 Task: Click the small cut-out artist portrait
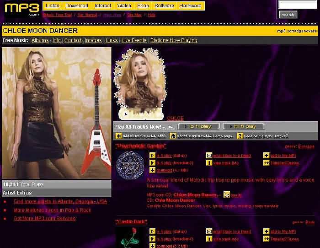click(140, 84)
